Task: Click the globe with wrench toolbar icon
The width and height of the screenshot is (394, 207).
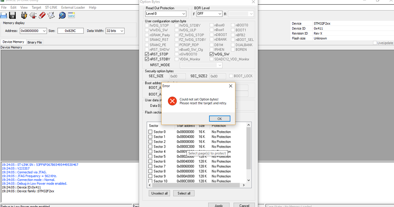Action: (62, 16)
